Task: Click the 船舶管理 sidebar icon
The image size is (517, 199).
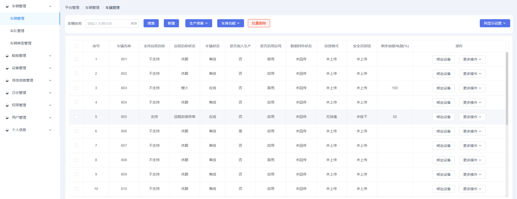Action: tap(7, 56)
